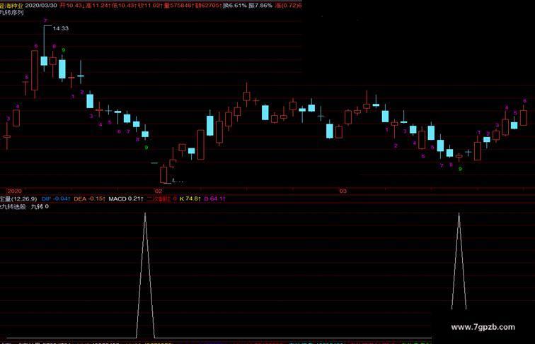Select the 2020 year marker on time axis
The width and height of the screenshot is (535, 344).
(14, 191)
